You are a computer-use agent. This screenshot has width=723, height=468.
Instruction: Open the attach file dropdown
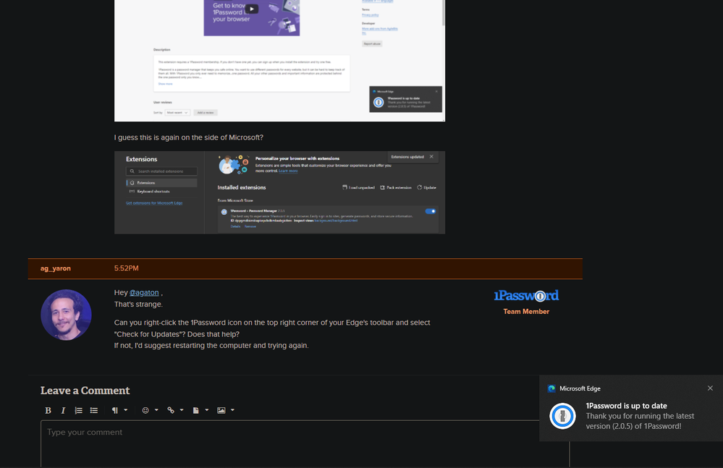[x=199, y=410]
